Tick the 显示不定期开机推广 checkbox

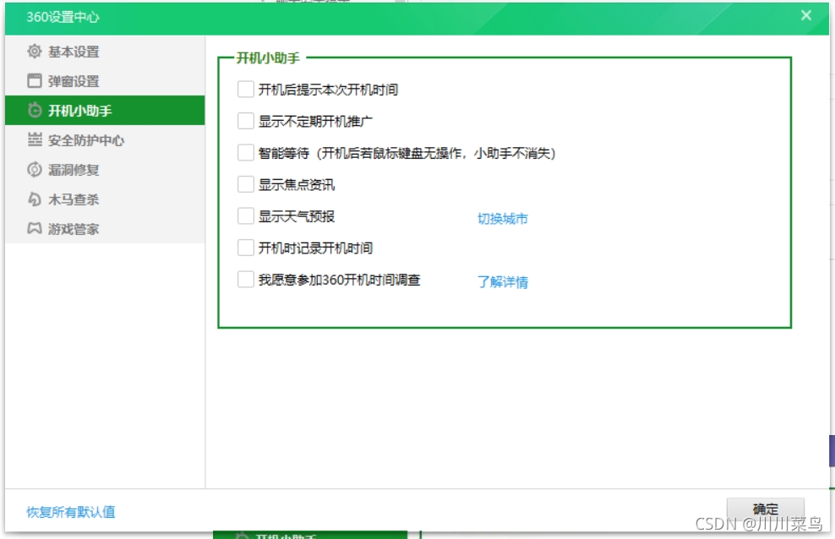[245, 121]
